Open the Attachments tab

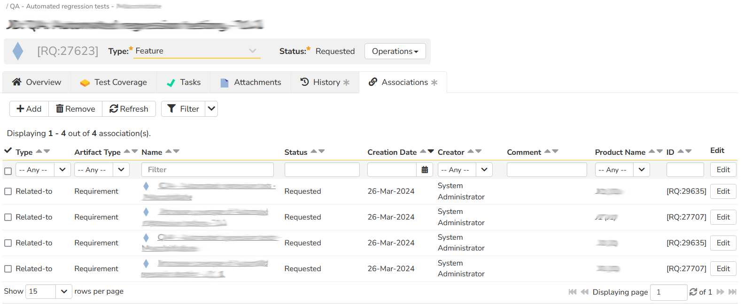pos(251,82)
